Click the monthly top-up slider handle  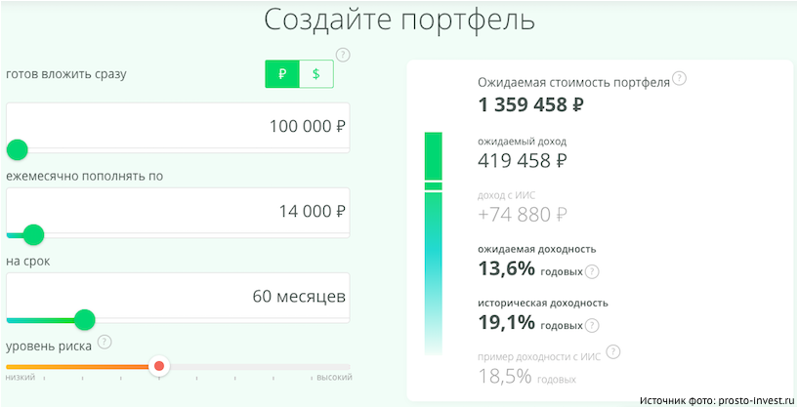(33, 234)
